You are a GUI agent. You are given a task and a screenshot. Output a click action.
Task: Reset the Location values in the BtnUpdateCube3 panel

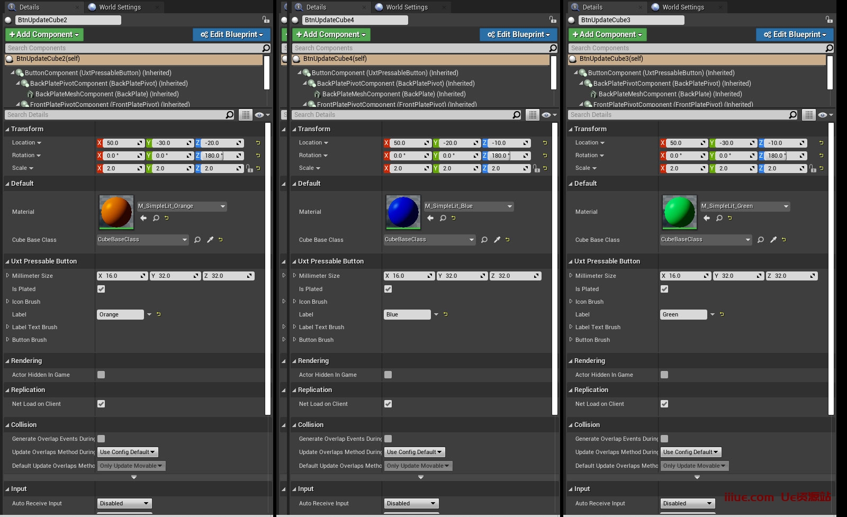[x=822, y=143]
